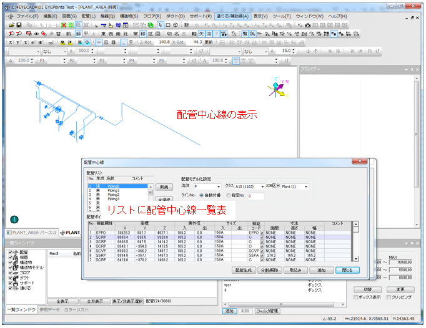The width and height of the screenshot is (426, 328).
Task: Click the 西 west view button
Action: pyautogui.click(x=111, y=34)
